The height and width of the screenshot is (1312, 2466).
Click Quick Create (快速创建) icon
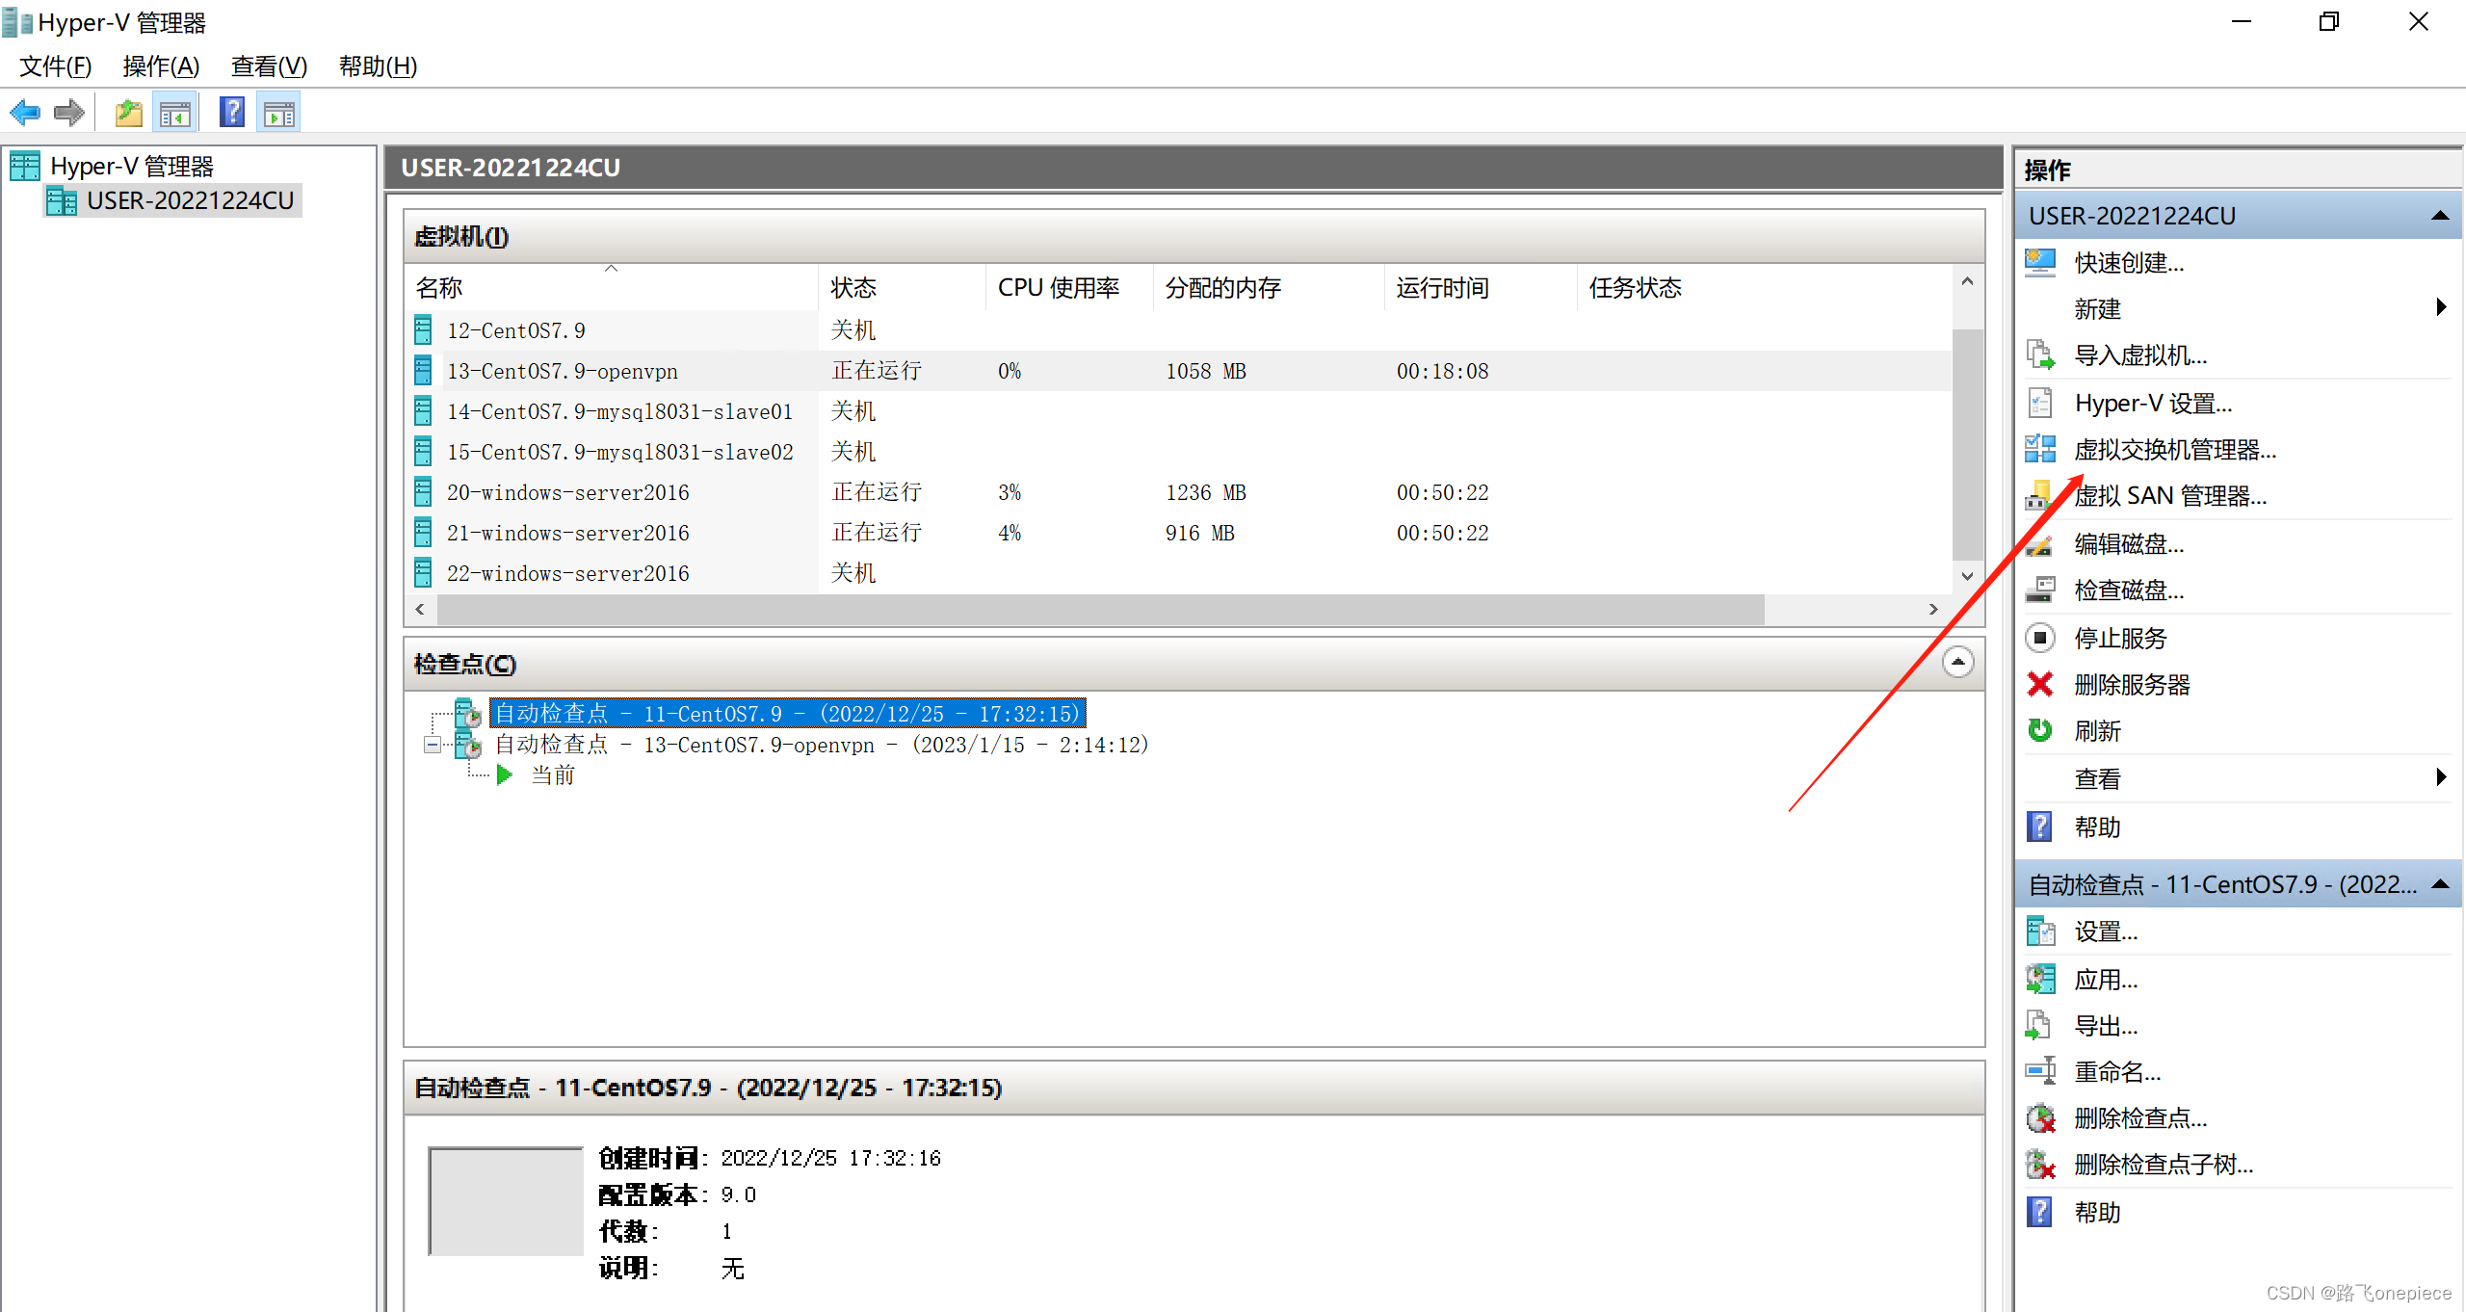(x=2040, y=262)
